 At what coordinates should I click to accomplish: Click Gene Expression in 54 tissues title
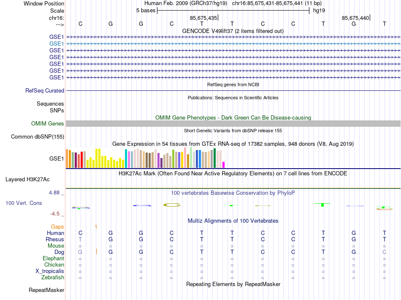click(233, 144)
